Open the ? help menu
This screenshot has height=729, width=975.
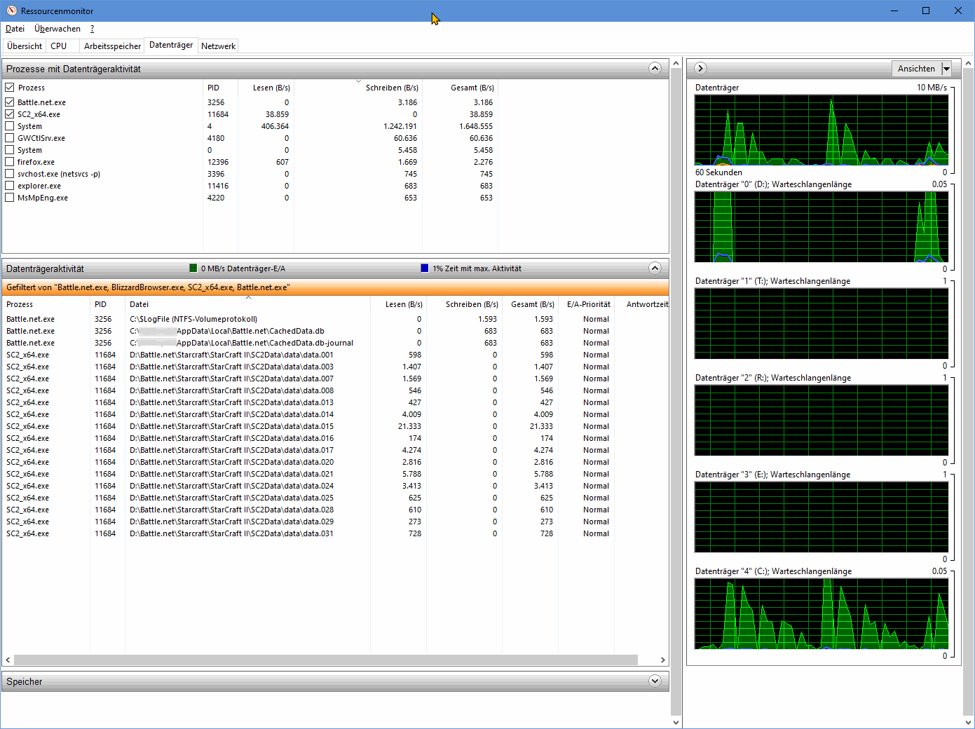coord(92,29)
